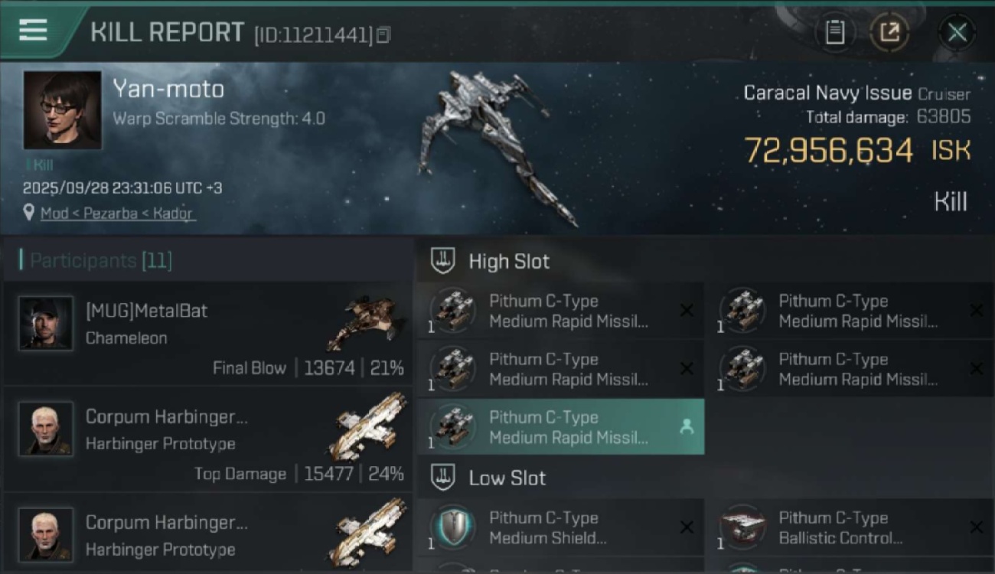Click the Medium Shield module icon
Screen dimensions: 995x574
(452, 528)
